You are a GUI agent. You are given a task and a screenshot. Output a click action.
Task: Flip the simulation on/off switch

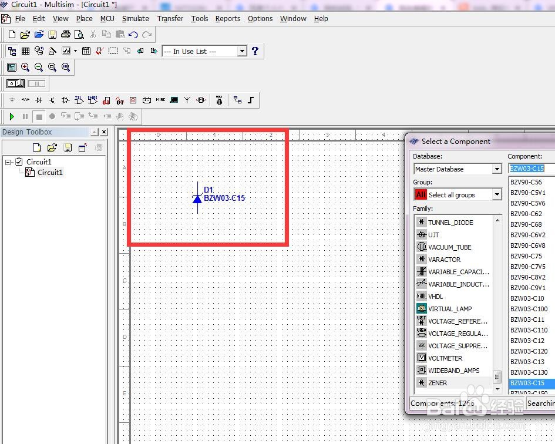pyautogui.click(x=16, y=83)
